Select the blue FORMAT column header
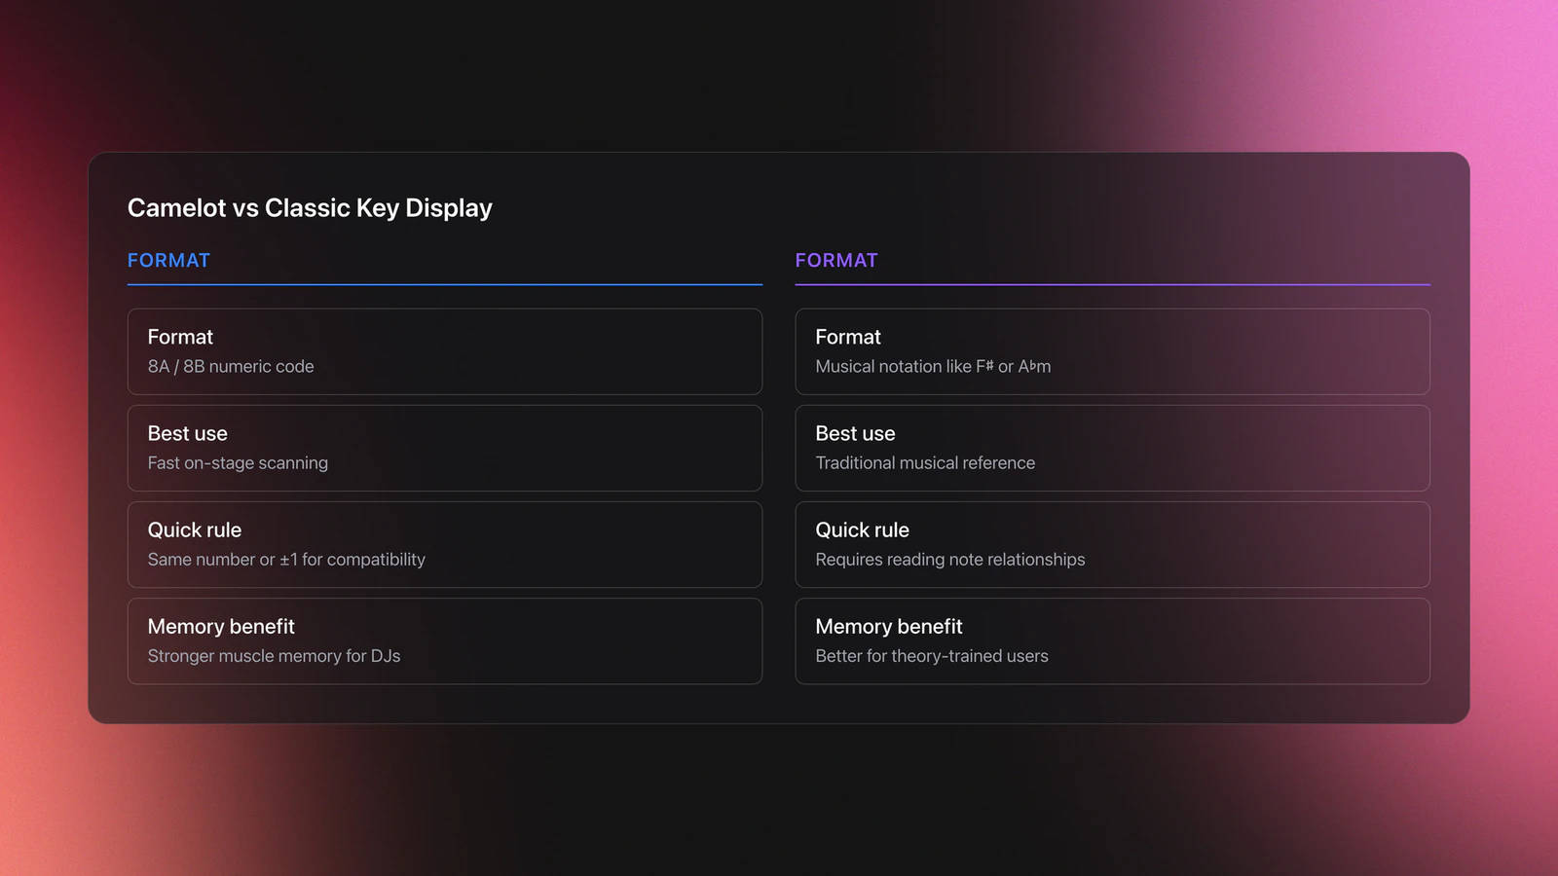The width and height of the screenshot is (1558, 876). (x=168, y=260)
